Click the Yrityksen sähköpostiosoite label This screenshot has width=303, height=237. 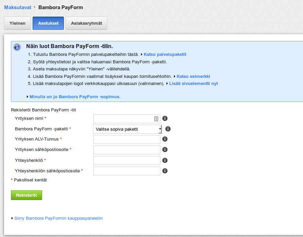tap(41, 150)
